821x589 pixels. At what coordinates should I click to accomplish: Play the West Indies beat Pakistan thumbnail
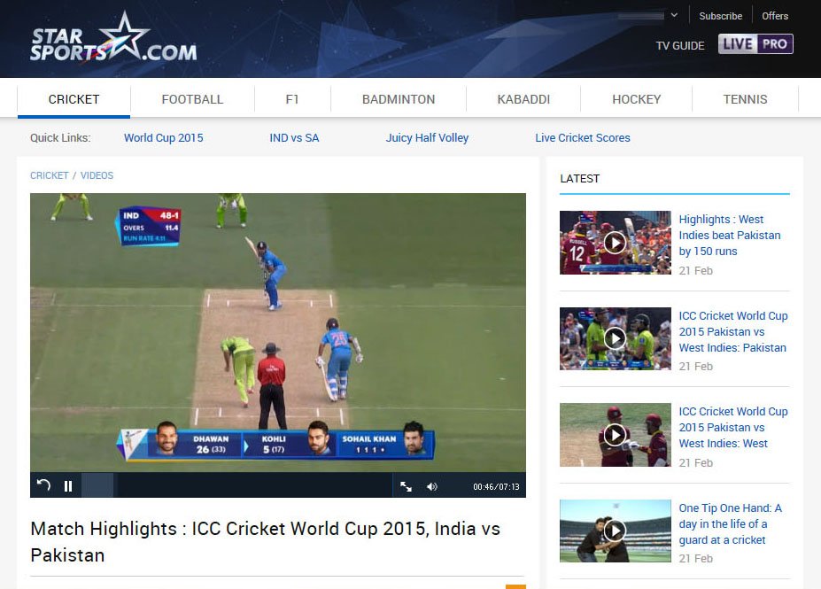(x=616, y=243)
